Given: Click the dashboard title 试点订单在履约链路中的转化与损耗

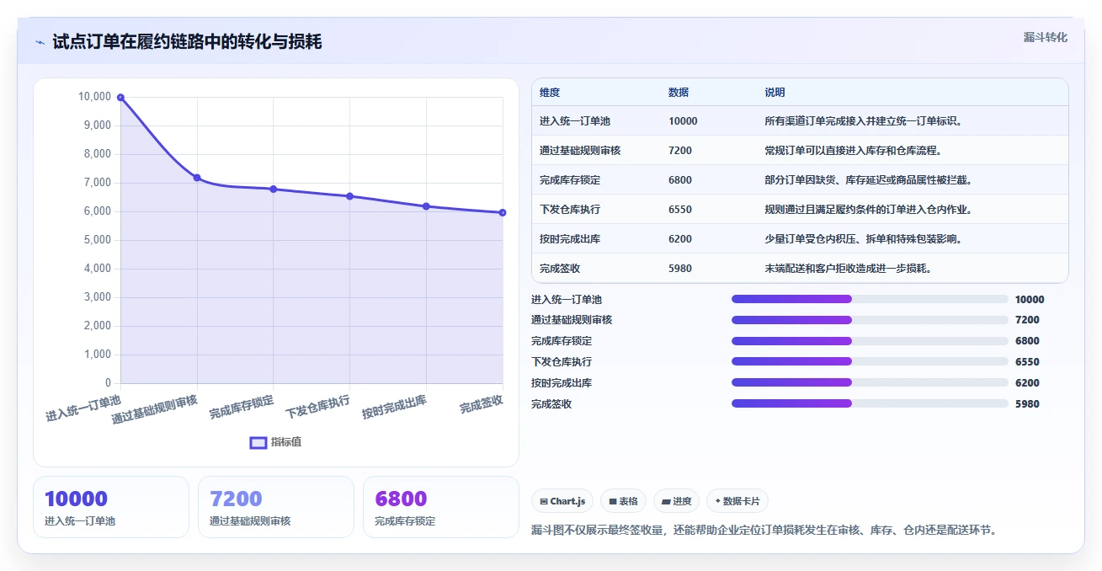Looking at the screenshot, I should tap(187, 42).
